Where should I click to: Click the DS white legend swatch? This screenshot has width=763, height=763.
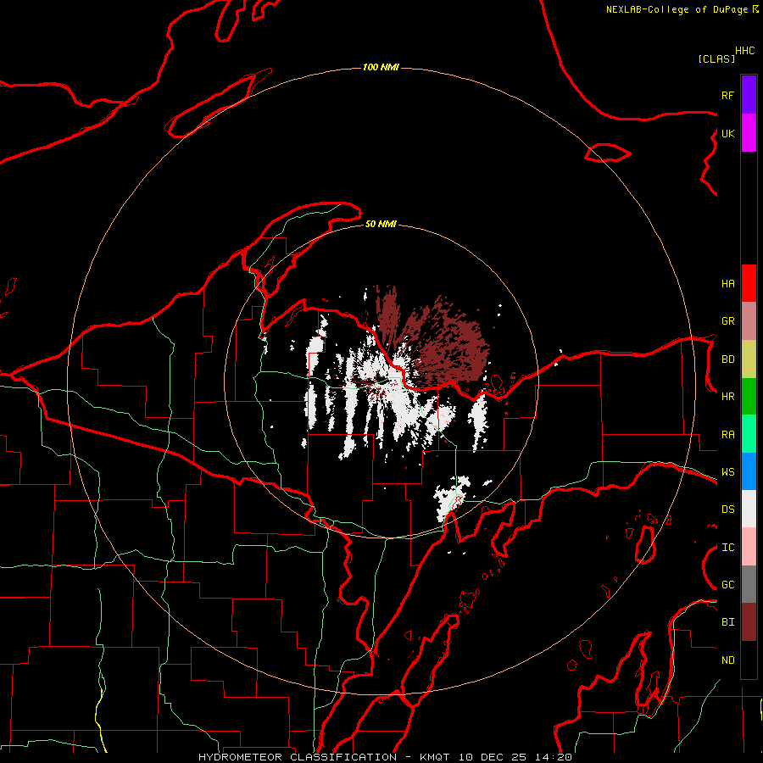749,509
